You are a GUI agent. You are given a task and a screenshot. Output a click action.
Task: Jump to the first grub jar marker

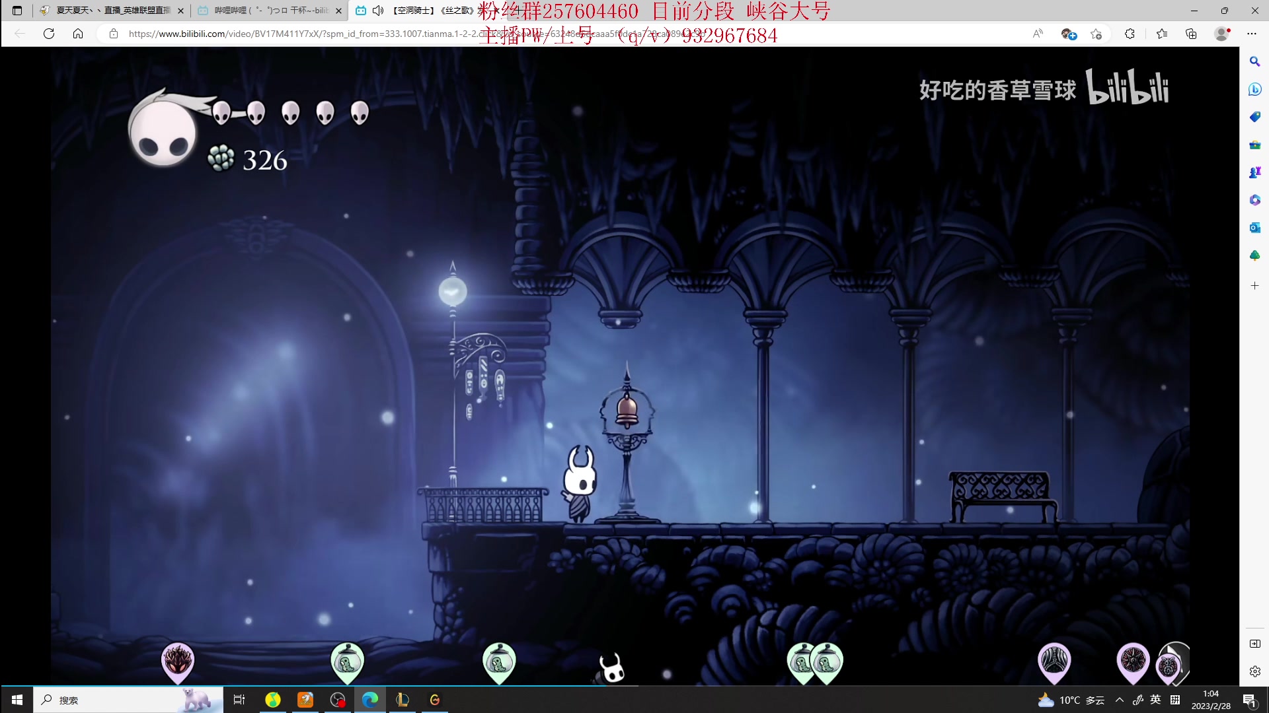pos(347,661)
